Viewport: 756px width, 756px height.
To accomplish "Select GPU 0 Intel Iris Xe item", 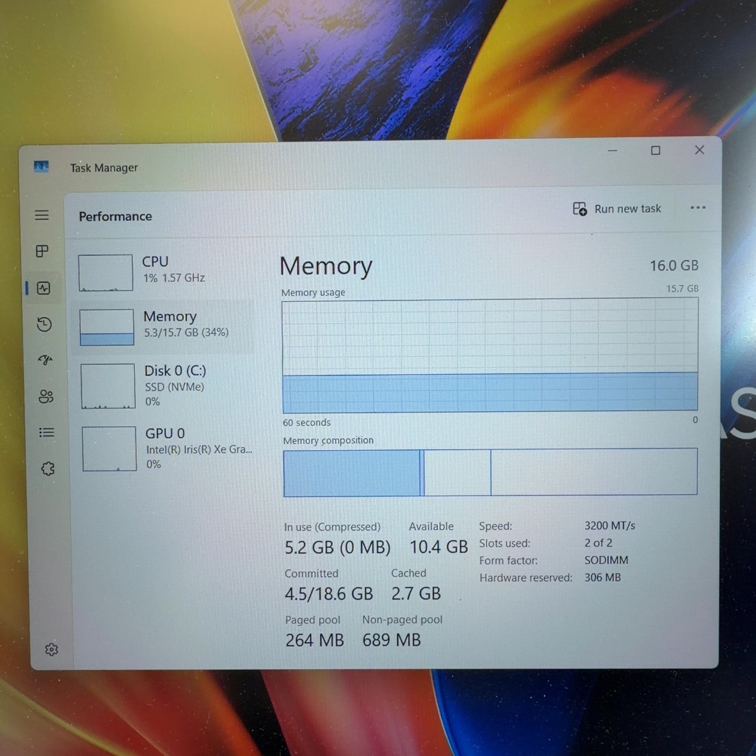I will [168, 449].
